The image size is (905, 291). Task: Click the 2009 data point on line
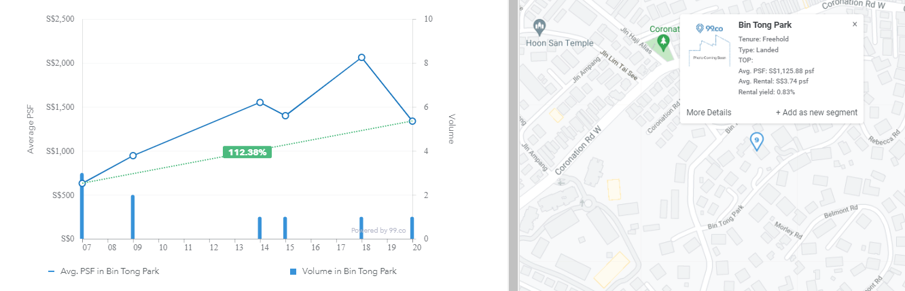pyautogui.click(x=133, y=156)
